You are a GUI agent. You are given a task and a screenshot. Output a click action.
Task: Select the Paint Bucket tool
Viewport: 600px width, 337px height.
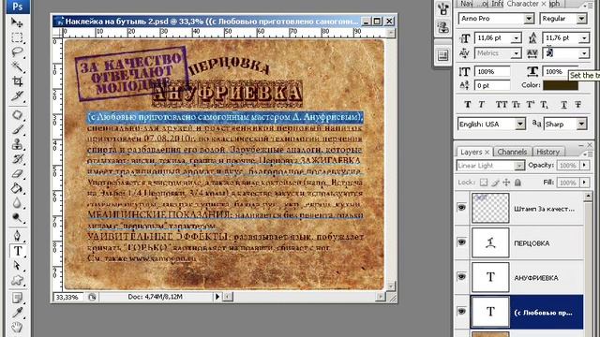pyautogui.click(x=17, y=188)
